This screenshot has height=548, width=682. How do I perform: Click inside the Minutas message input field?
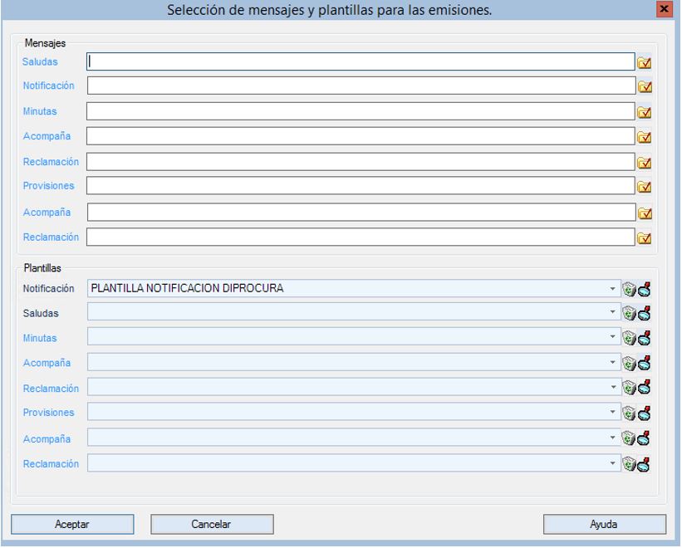coord(361,111)
